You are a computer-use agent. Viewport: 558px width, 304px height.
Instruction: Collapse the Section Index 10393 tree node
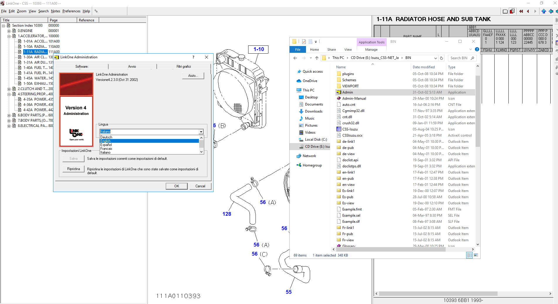[4, 26]
